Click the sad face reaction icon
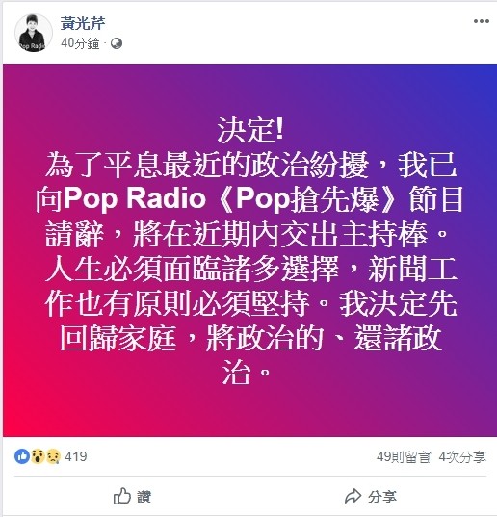The height and width of the screenshot is (517, 497). pyautogui.click(x=53, y=456)
